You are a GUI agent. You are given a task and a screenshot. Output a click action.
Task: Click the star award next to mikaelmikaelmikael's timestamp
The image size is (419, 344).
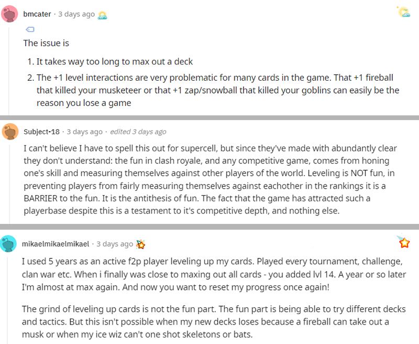click(x=139, y=243)
